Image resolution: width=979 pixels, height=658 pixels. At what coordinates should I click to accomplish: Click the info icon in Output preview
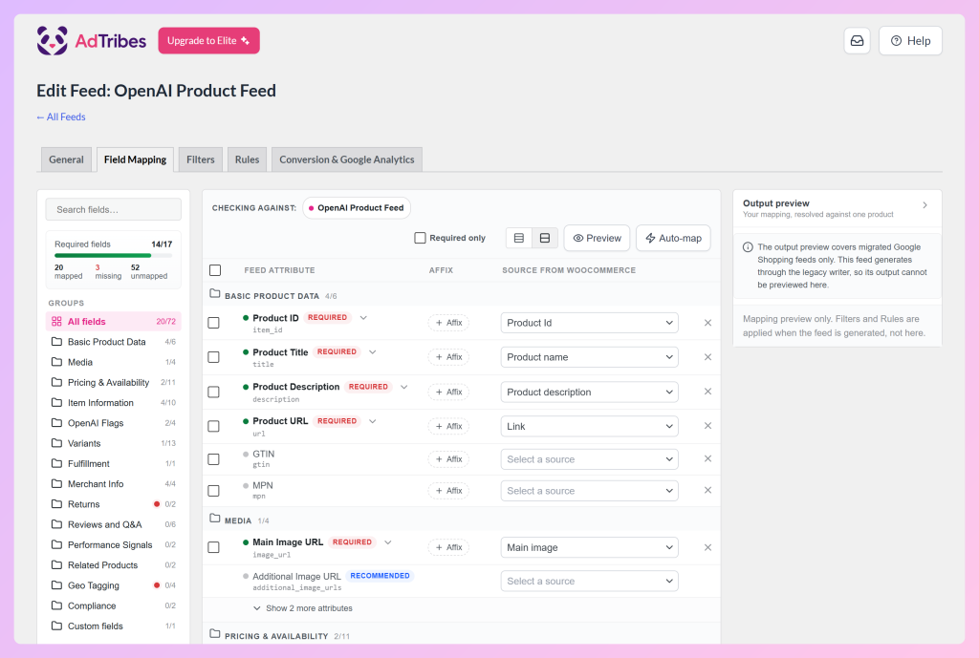click(748, 247)
